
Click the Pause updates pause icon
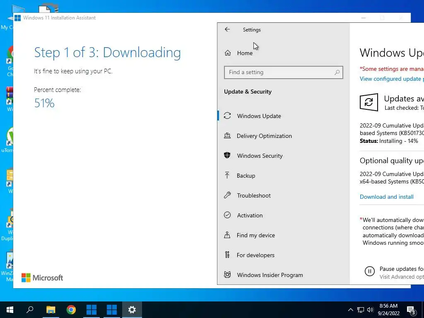point(369,271)
